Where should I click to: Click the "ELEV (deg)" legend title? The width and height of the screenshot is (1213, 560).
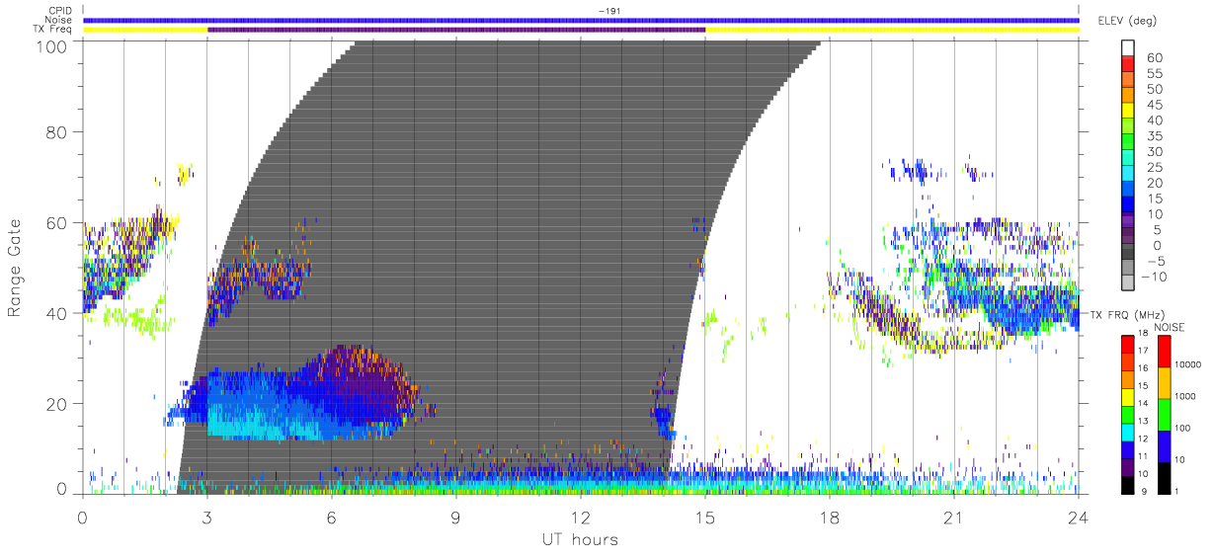(1128, 20)
